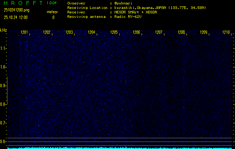Click the 0.6 kHz frequency label
Screen dimensions: 235x149
pyautogui.click(x=3, y=142)
